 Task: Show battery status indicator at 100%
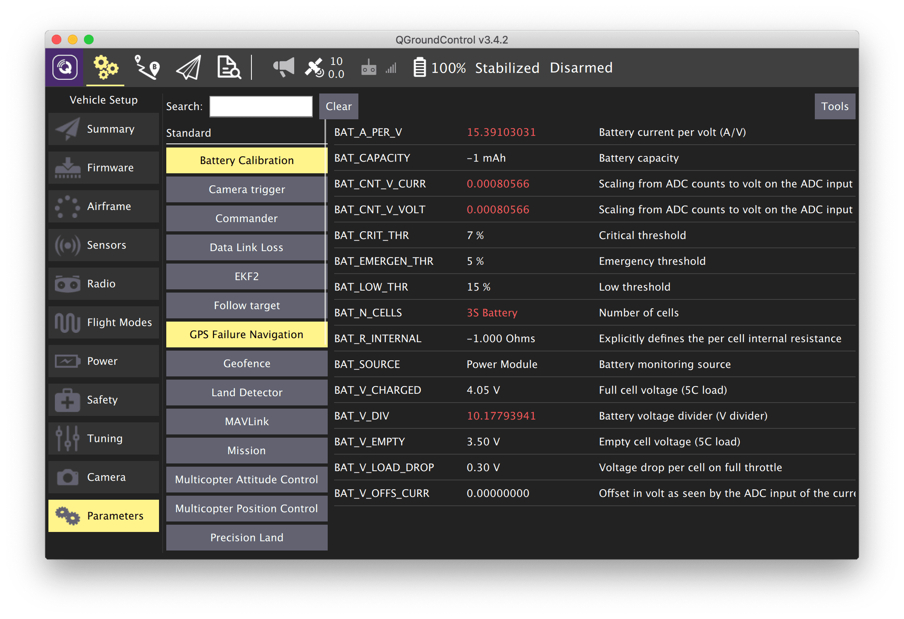click(439, 67)
